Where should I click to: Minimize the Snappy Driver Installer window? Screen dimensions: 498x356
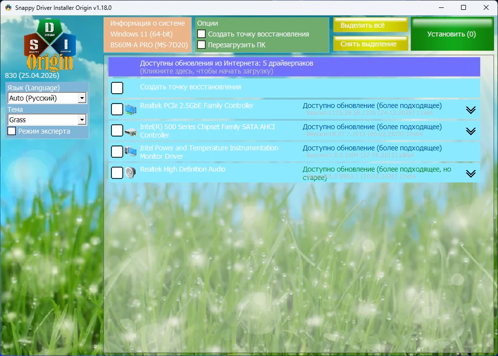coord(441,7)
